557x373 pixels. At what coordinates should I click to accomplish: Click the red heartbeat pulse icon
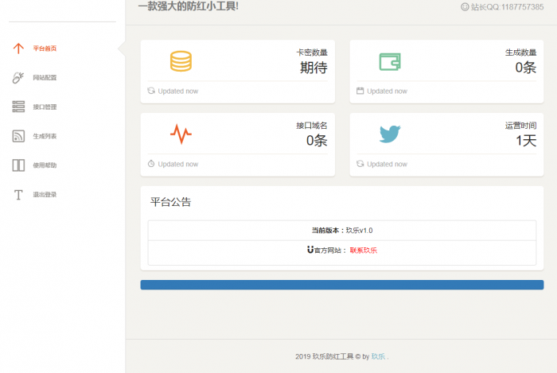[181, 134]
